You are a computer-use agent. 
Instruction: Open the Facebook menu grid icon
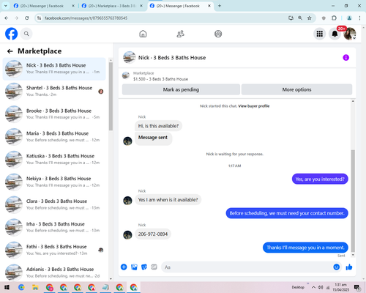(320, 34)
